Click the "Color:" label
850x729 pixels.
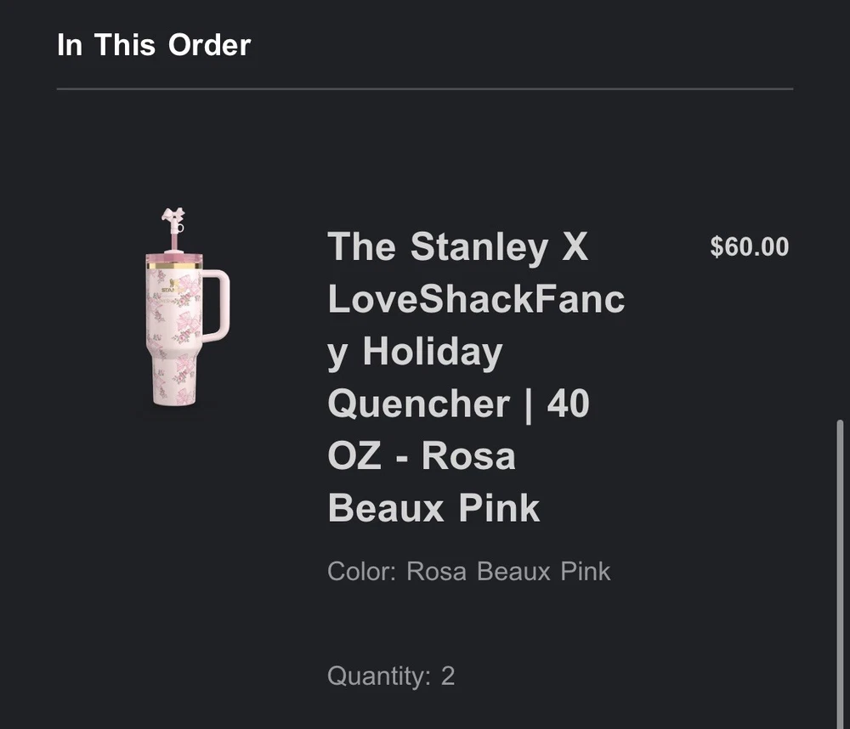click(x=361, y=571)
